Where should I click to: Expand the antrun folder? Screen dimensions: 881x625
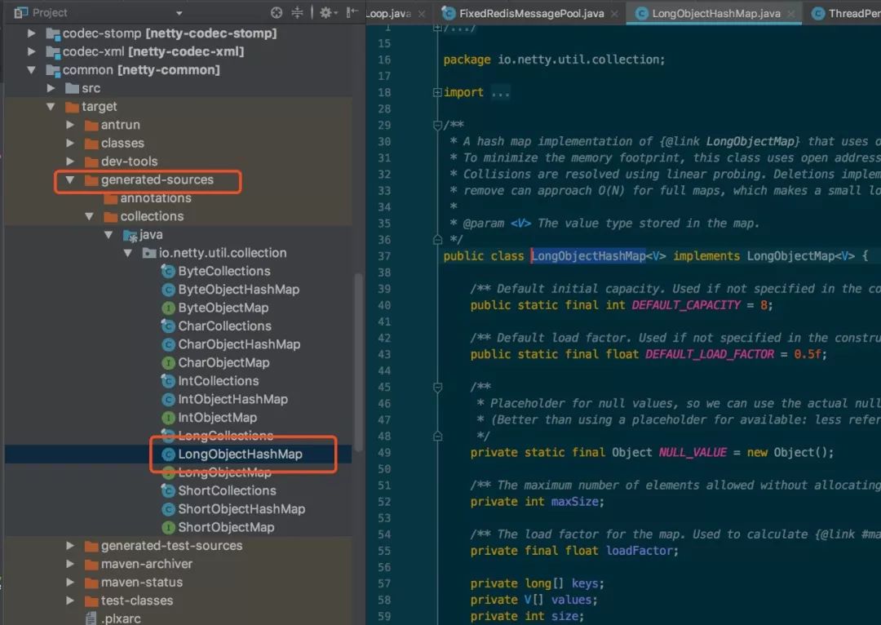[x=69, y=125]
